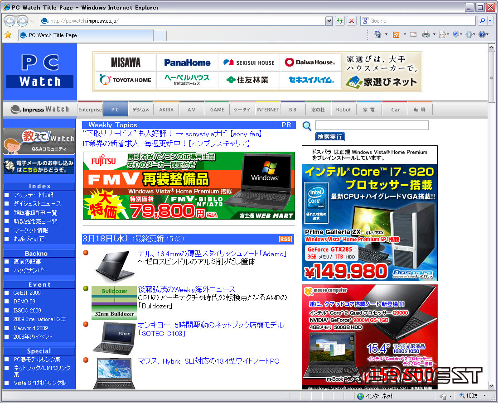Open the デル Adamo article headline link
Screen dimensions: 498x403
click(213, 254)
